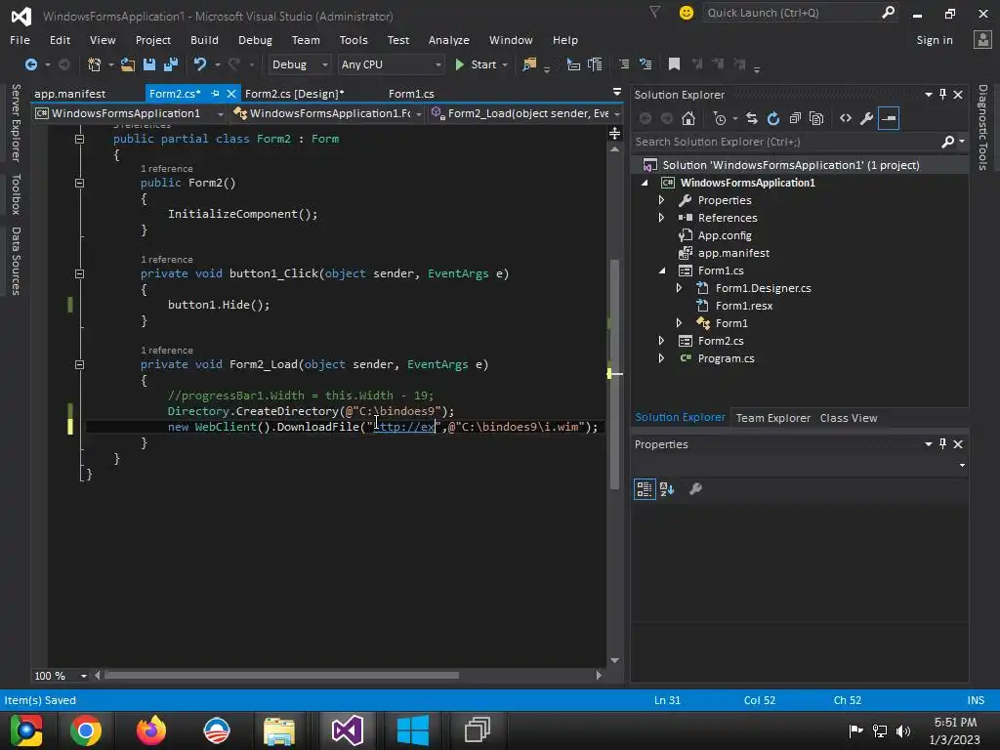Click the volume speaker tray icon
The image size is (1000, 750).
tap(903, 730)
